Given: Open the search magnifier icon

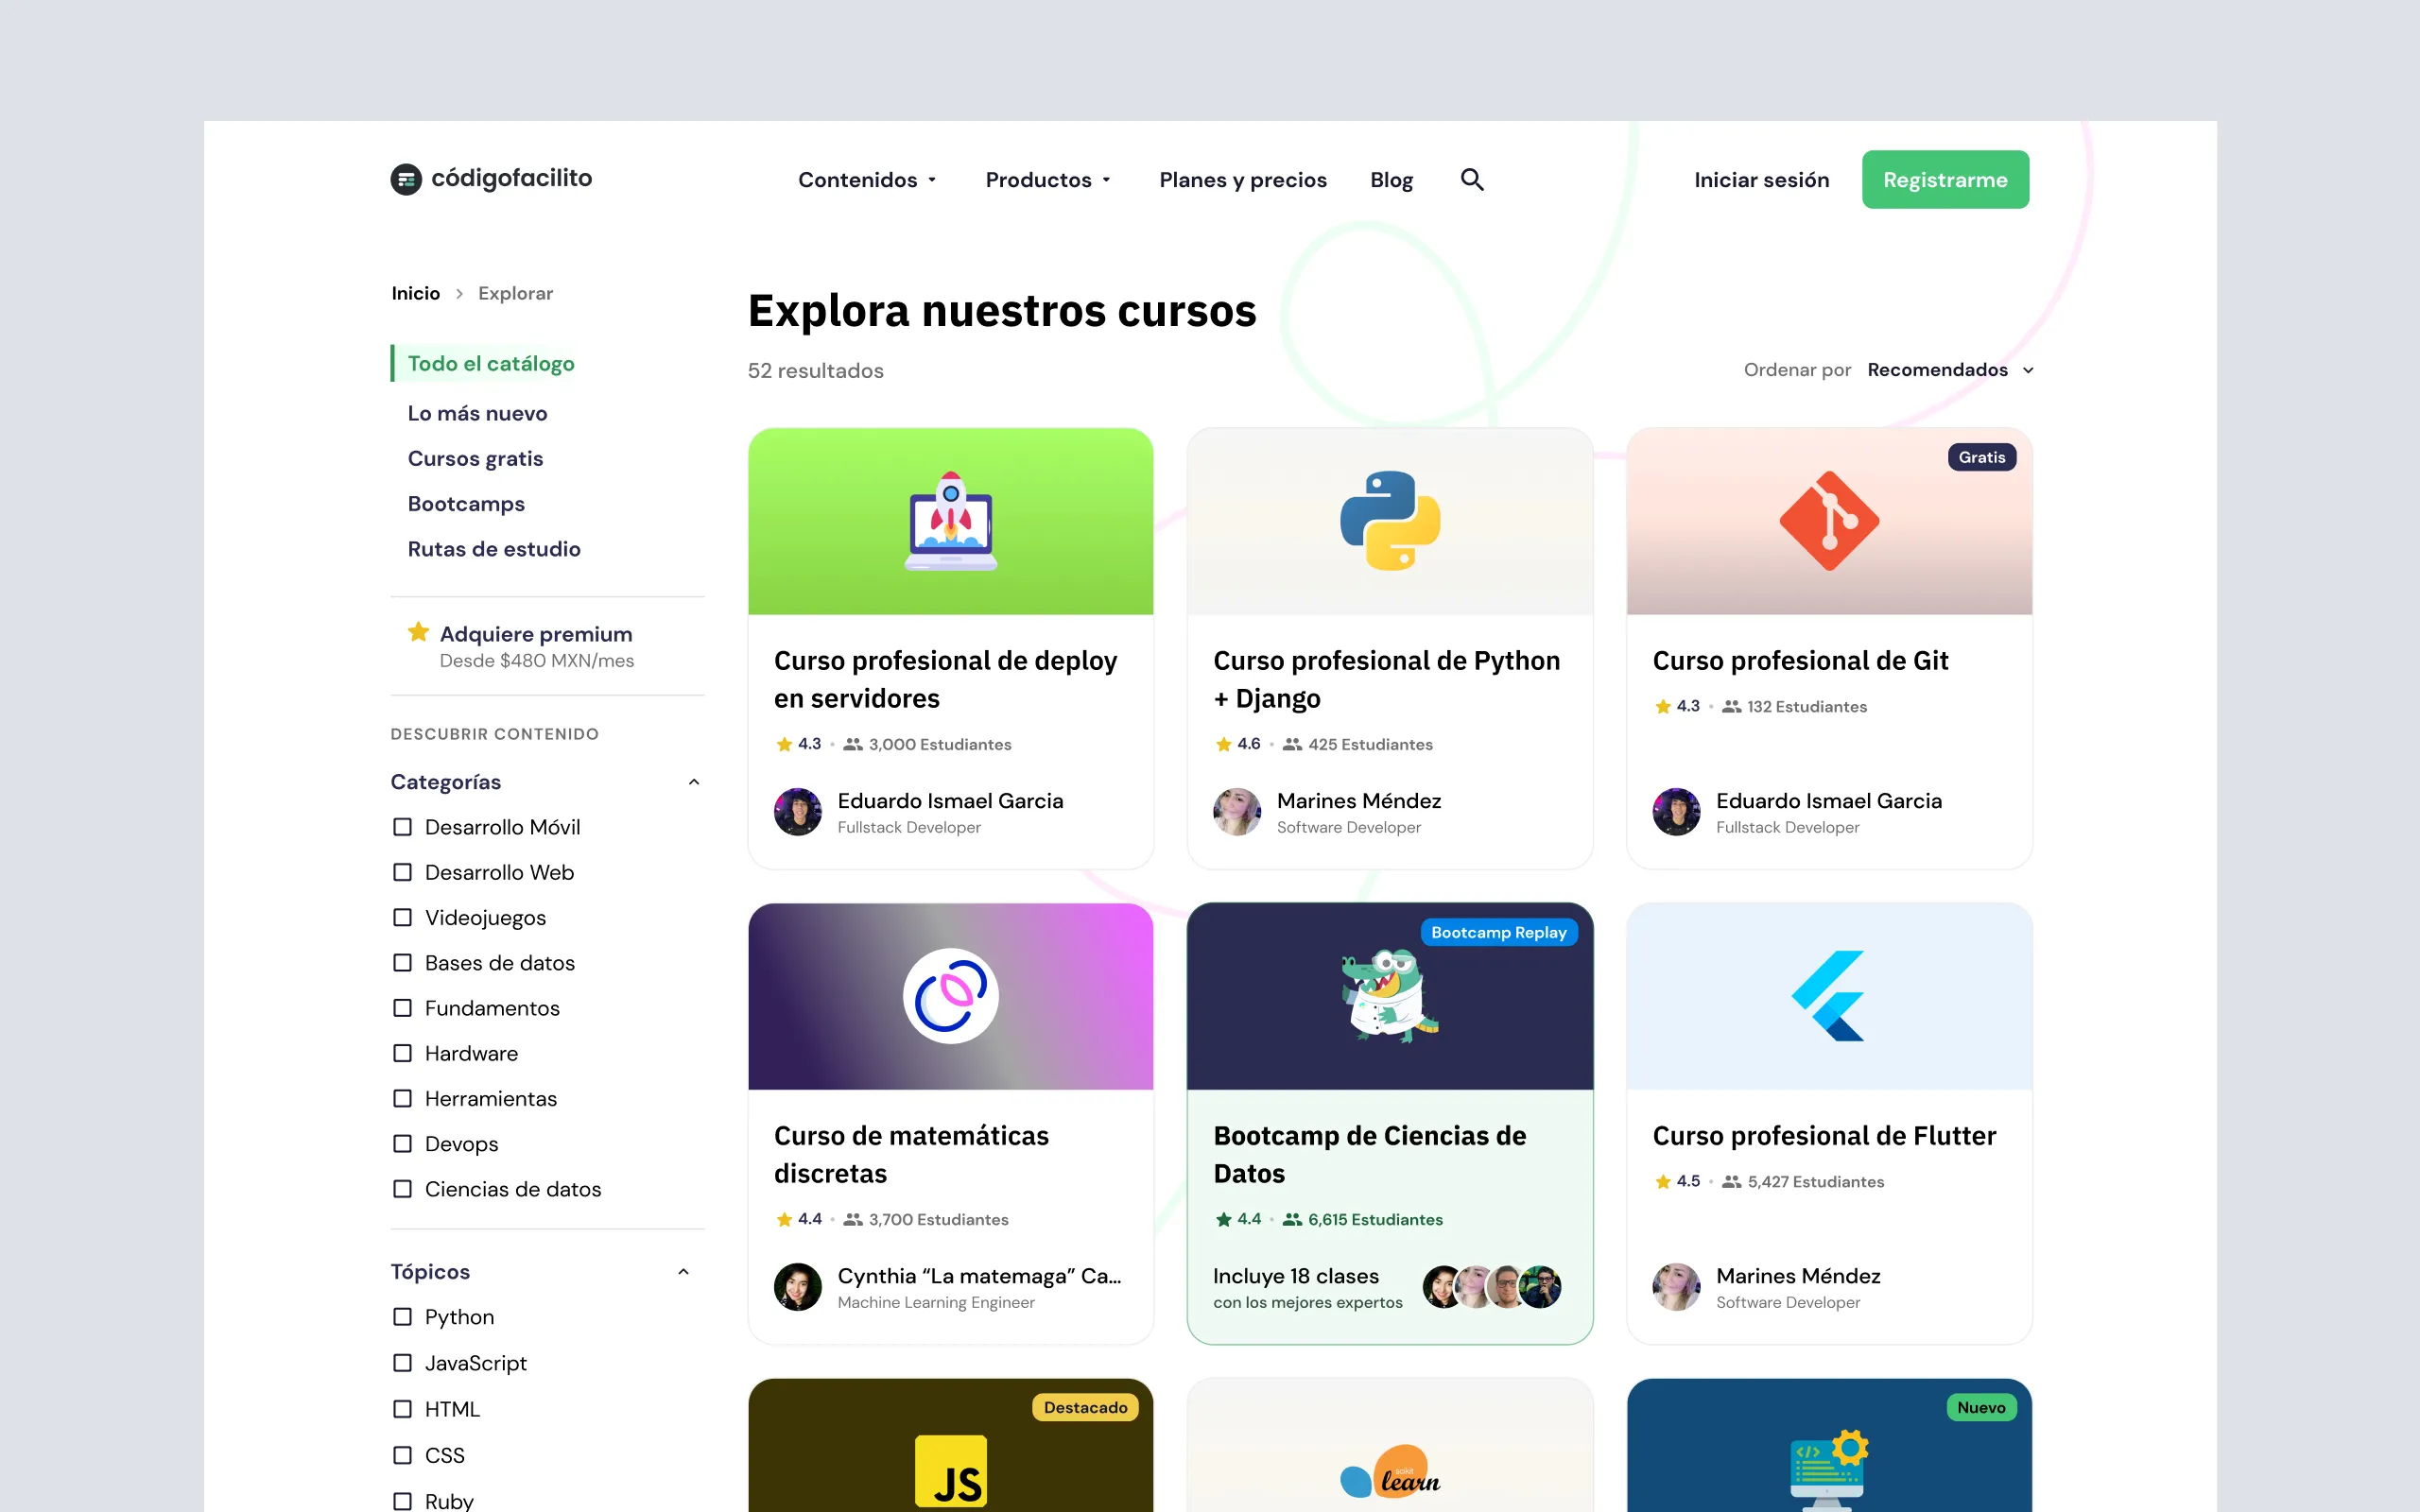Looking at the screenshot, I should tap(1472, 179).
